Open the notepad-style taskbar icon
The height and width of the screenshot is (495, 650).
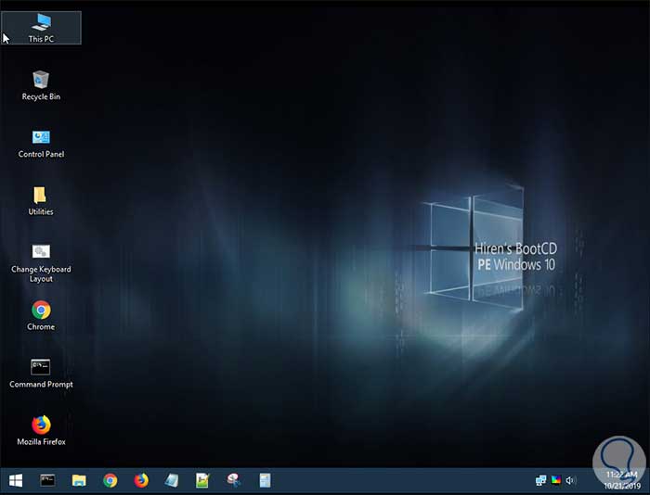(172, 480)
